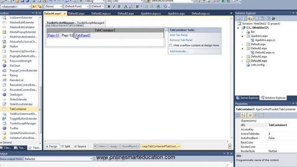Screen dimensions: 297x167
Task: Click the Properties alphabetical sort icon
Action: click(243, 115)
